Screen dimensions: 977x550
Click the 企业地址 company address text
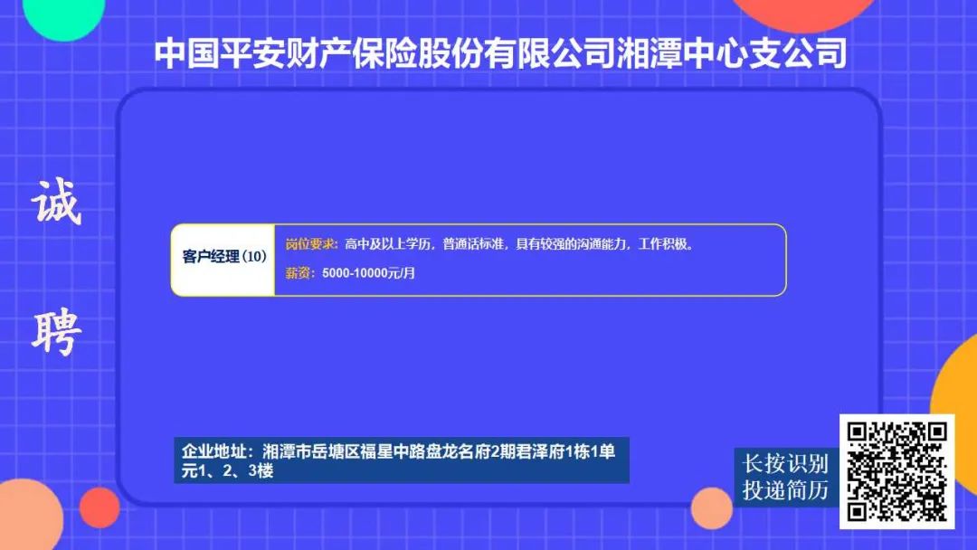pyautogui.click(x=399, y=460)
